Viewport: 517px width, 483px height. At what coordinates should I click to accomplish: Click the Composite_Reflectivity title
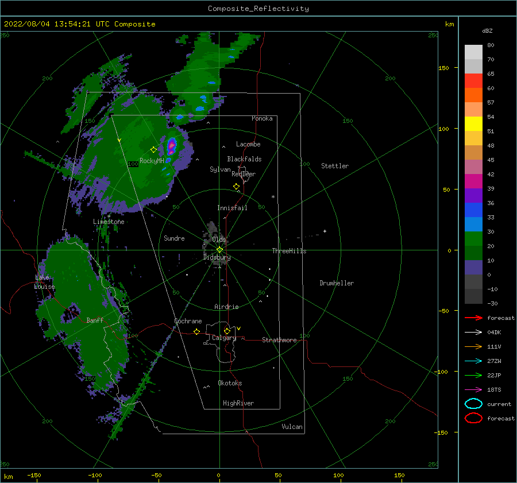coord(258,9)
